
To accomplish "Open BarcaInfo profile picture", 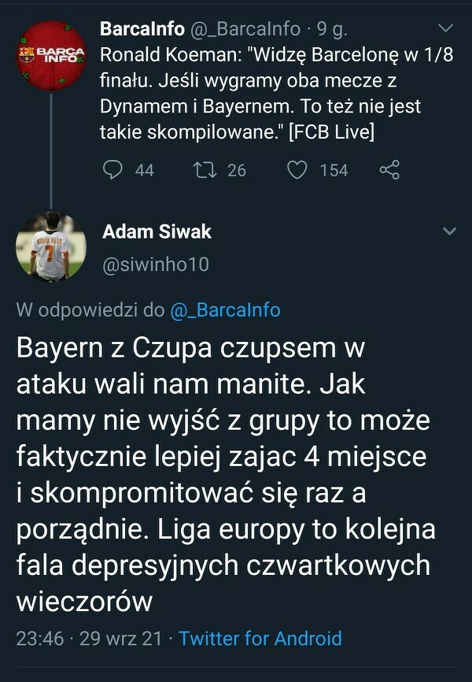I will pos(51,55).
